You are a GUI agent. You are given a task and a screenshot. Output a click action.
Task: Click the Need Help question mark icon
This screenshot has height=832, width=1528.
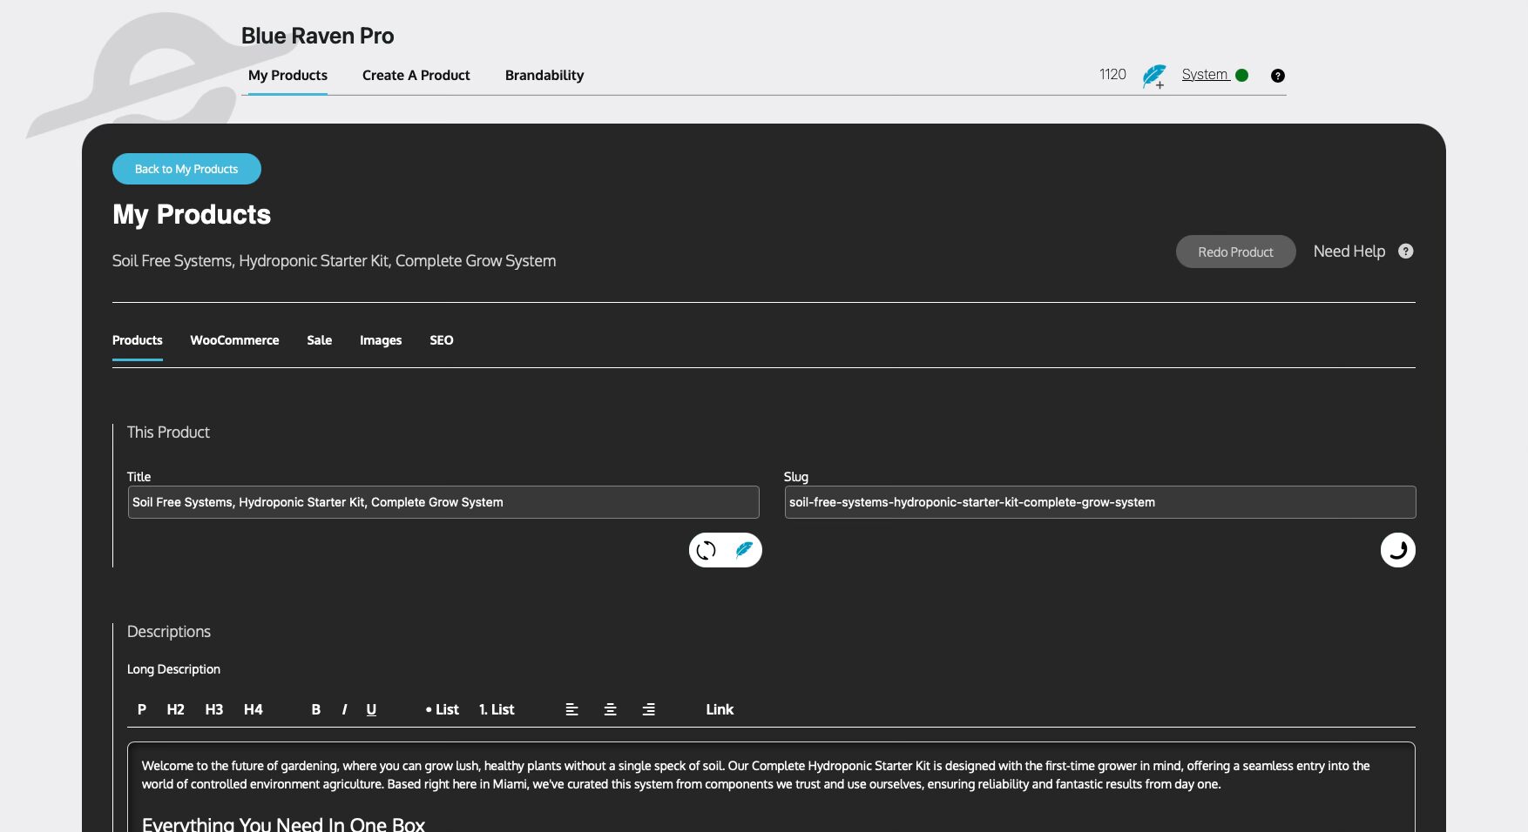pos(1405,252)
